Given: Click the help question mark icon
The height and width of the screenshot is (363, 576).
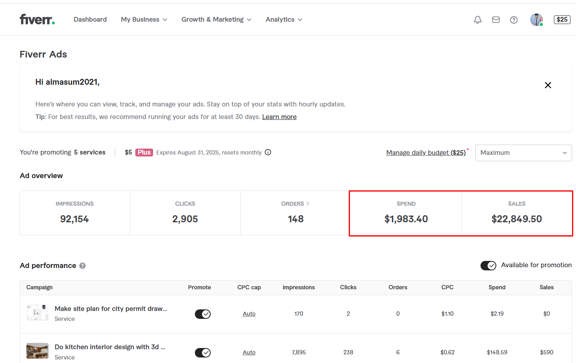Looking at the screenshot, I should 514,20.
